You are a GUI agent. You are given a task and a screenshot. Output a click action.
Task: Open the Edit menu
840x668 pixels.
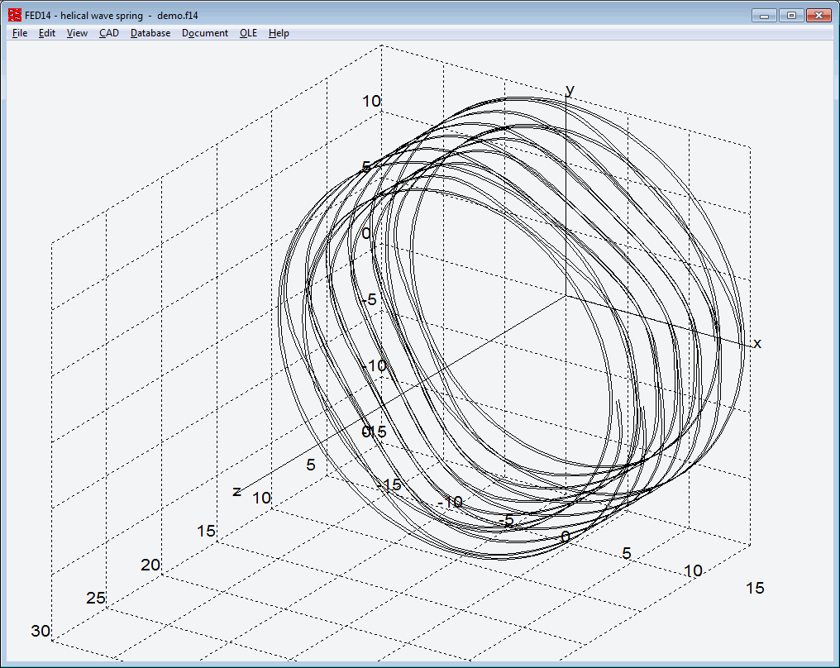coord(47,33)
